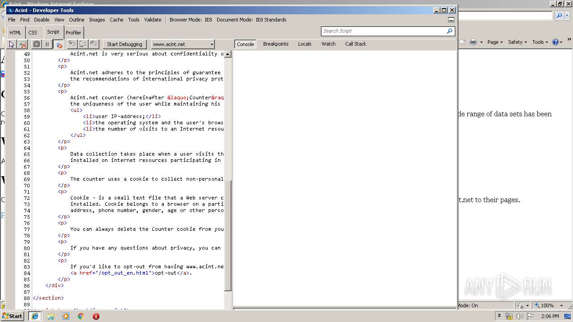Open the media player taskbar icon
Image resolution: width=573 pixels, height=322 pixels.
click(x=66, y=316)
